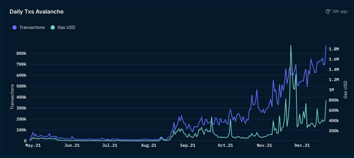
Task: Click the refresh clock icon
Action: pos(328,12)
